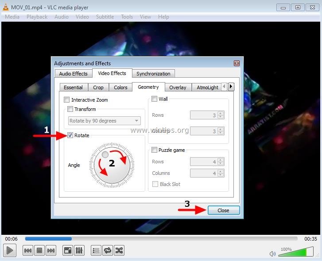
Task: Open the Crop tab
Action: (x=98, y=87)
